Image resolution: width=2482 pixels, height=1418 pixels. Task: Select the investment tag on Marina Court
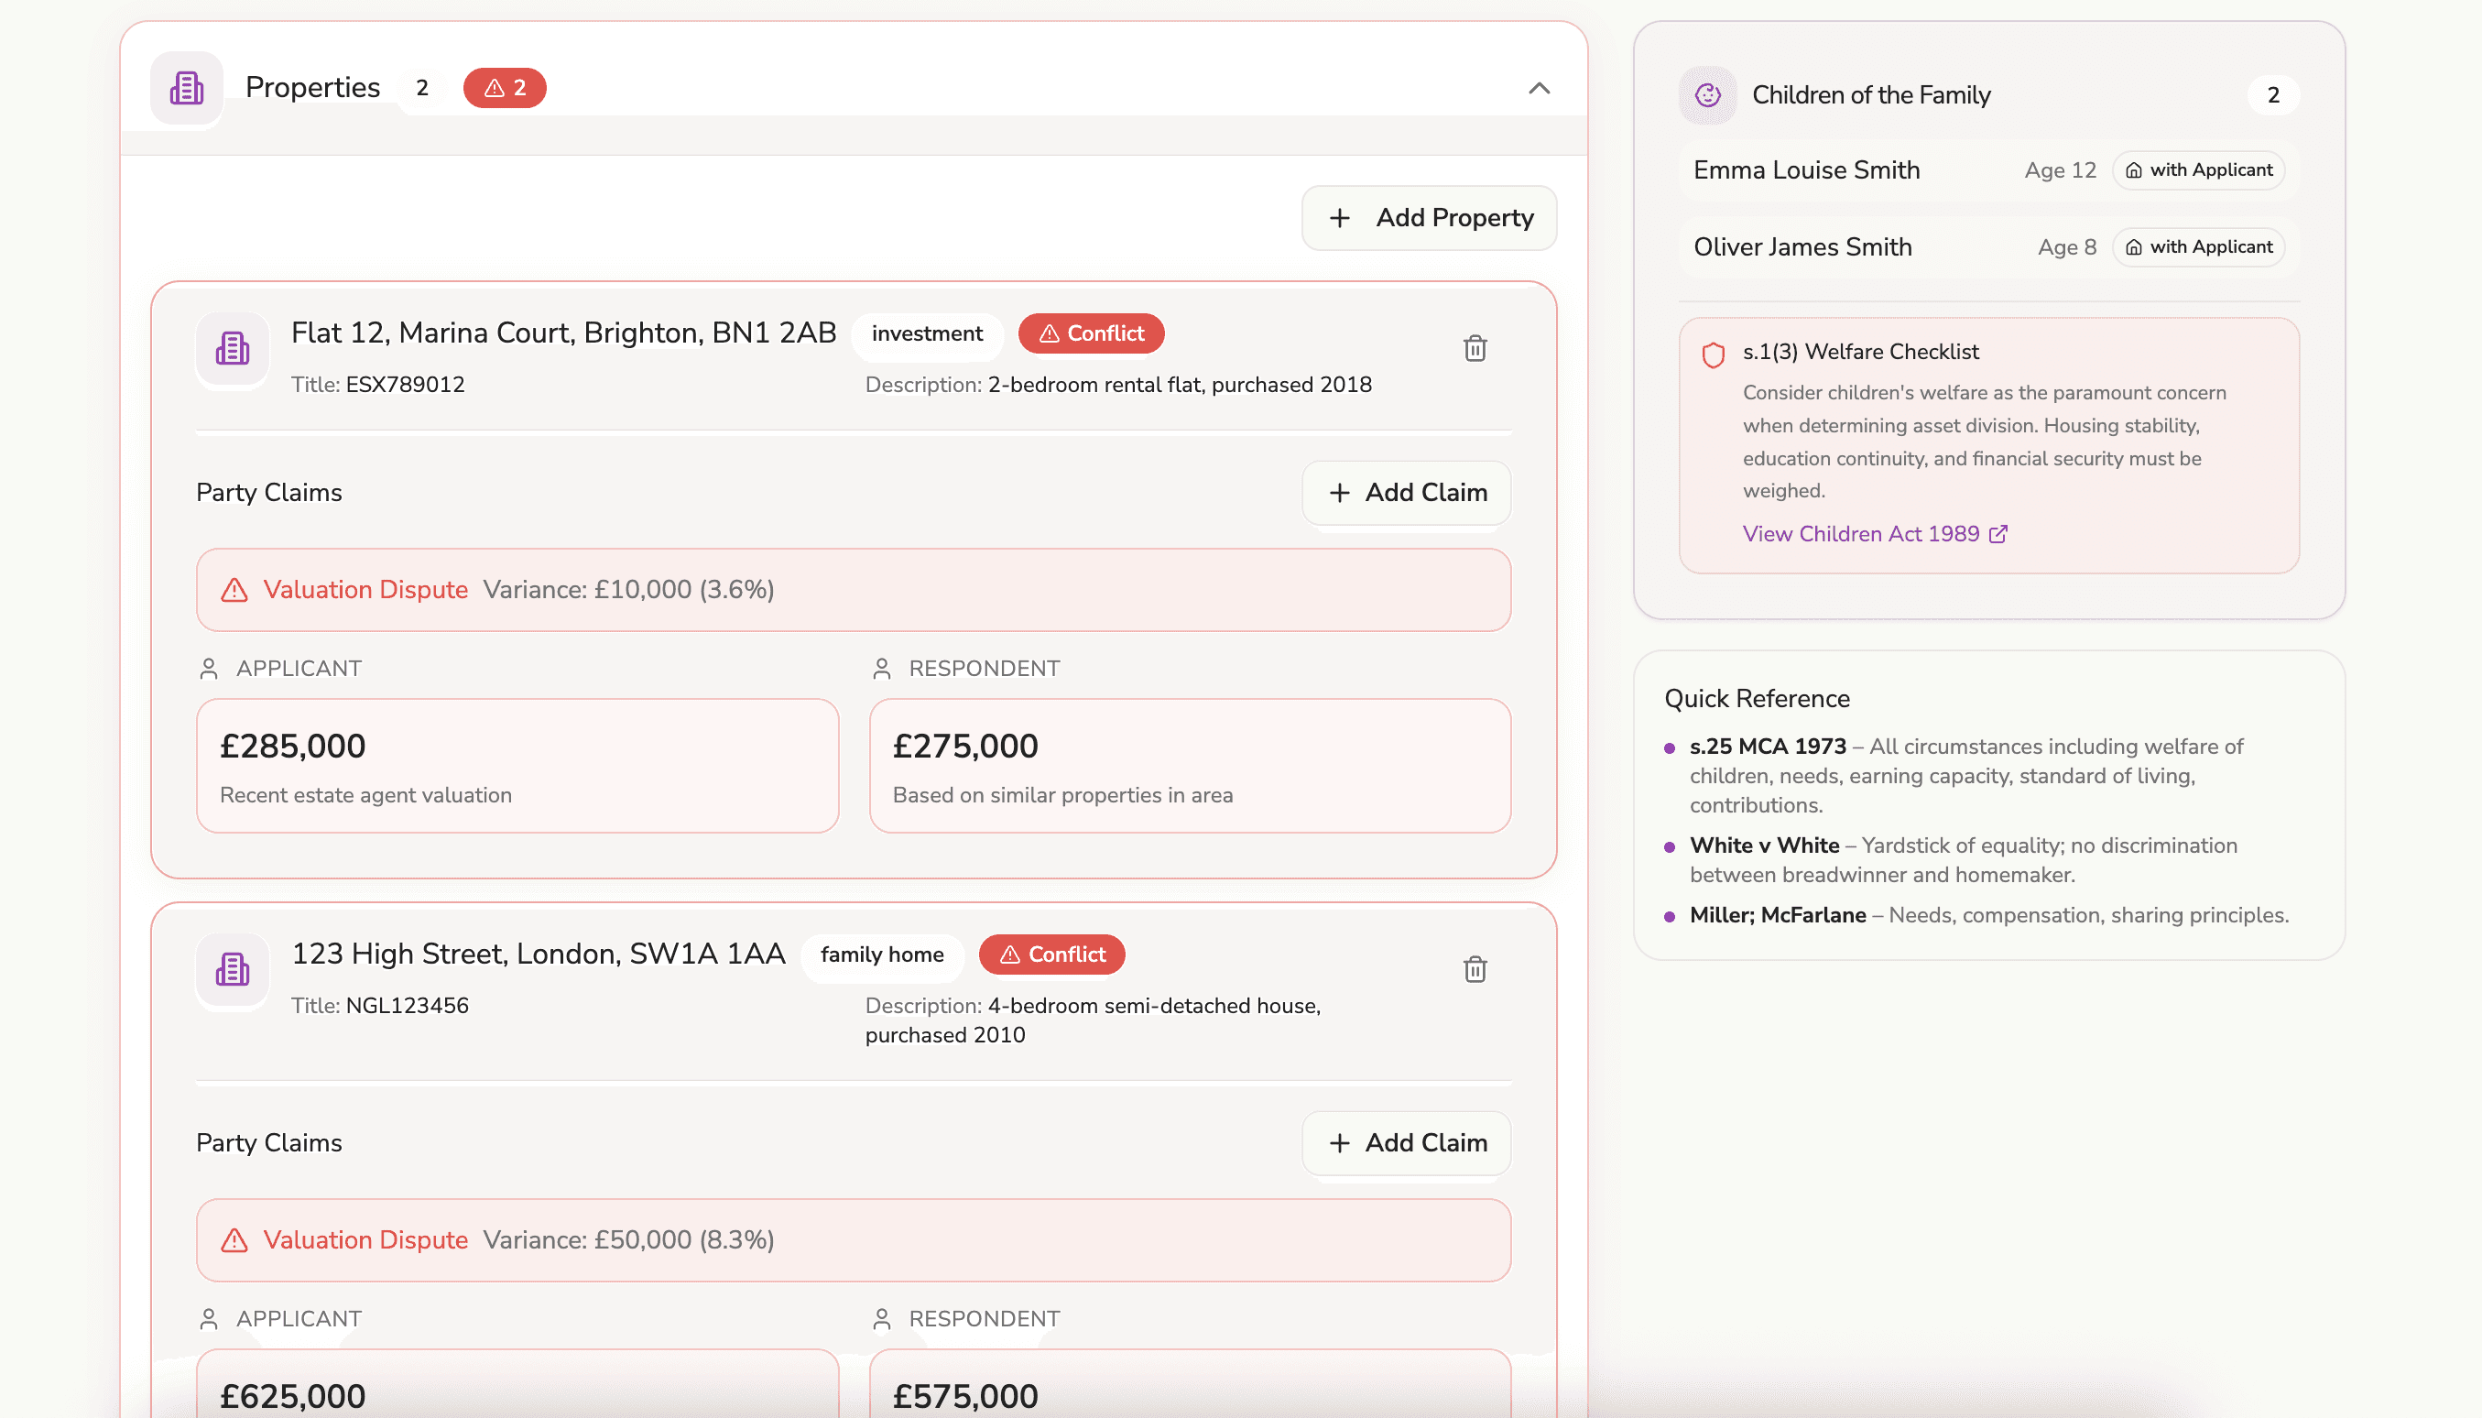pyautogui.click(x=927, y=334)
